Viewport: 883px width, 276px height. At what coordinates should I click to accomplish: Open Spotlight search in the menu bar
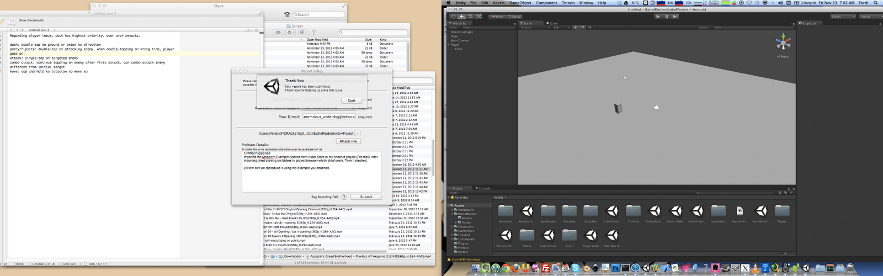[x=876, y=3]
